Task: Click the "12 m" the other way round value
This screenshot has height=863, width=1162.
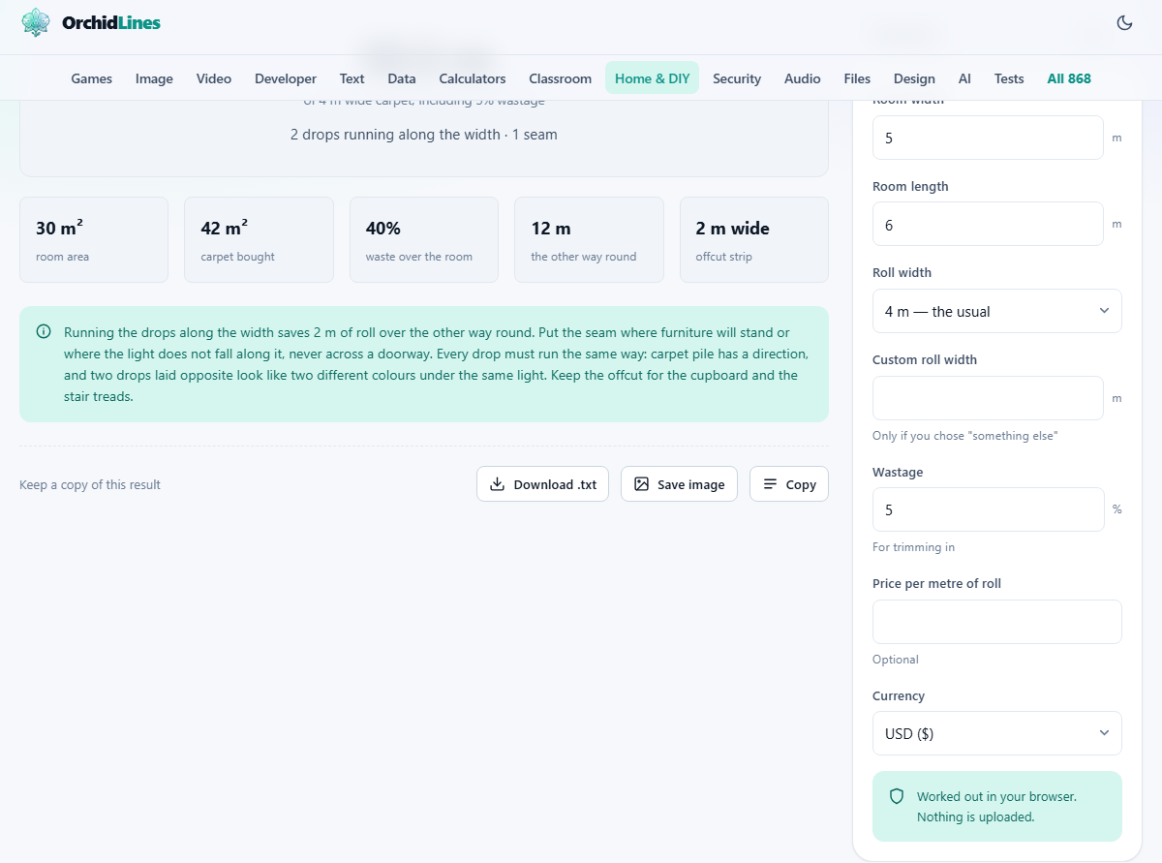Action: pyautogui.click(x=551, y=229)
